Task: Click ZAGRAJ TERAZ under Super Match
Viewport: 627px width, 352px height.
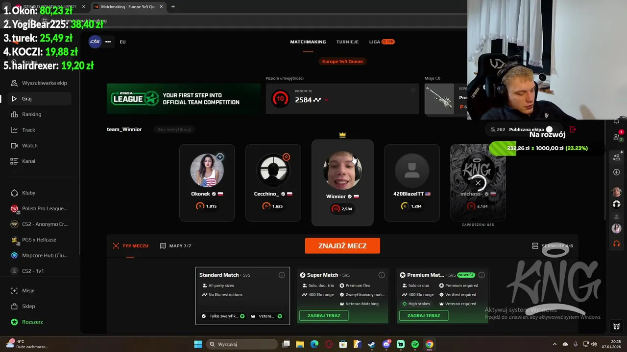Action: click(x=324, y=316)
